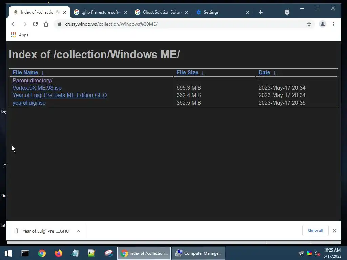Click the File Size descending arrow
Viewport: 347px width, 260px height.
click(202, 73)
